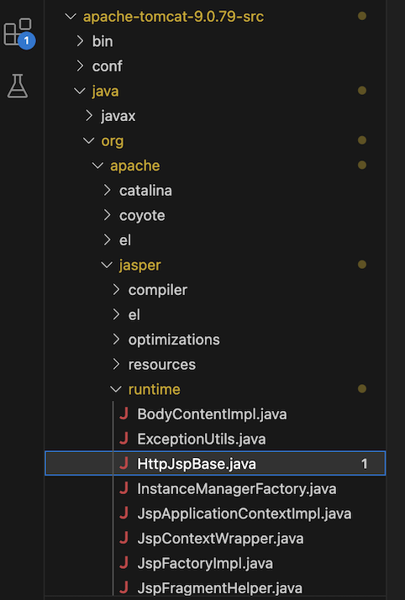Select the catalina folder name

click(x=145, y=191)
